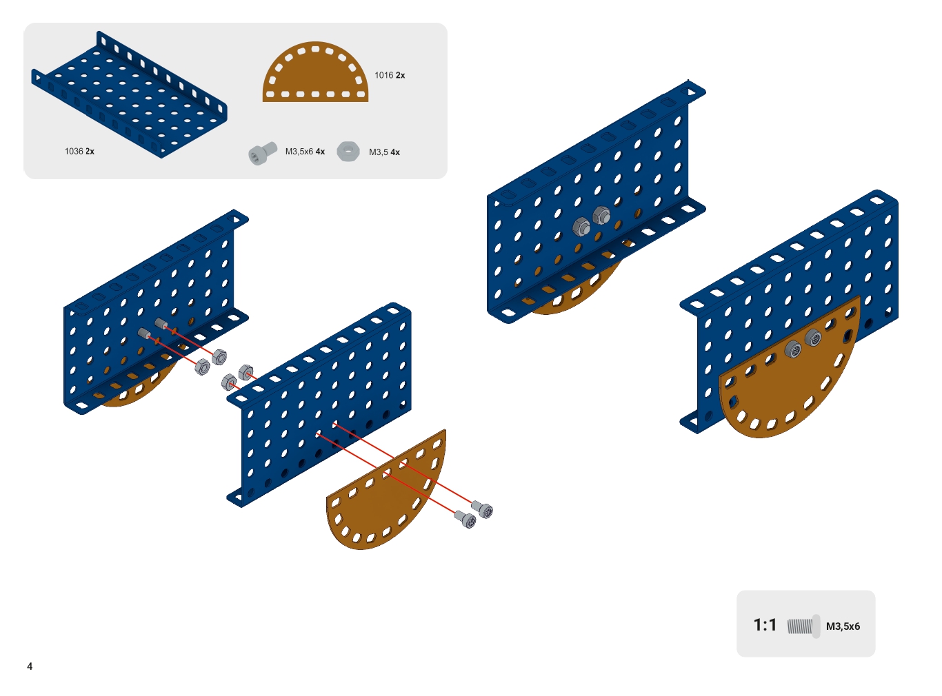Select the M3,5 hex nut icon in parts list

click(x=348, y=152)
